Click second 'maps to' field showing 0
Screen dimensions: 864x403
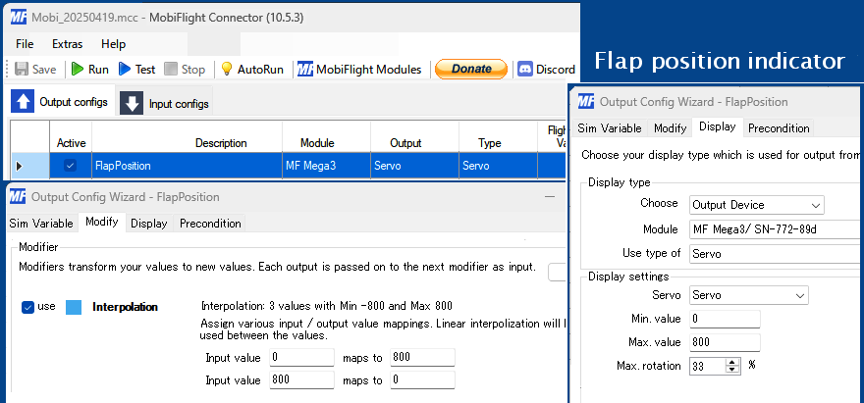[422, 379]
